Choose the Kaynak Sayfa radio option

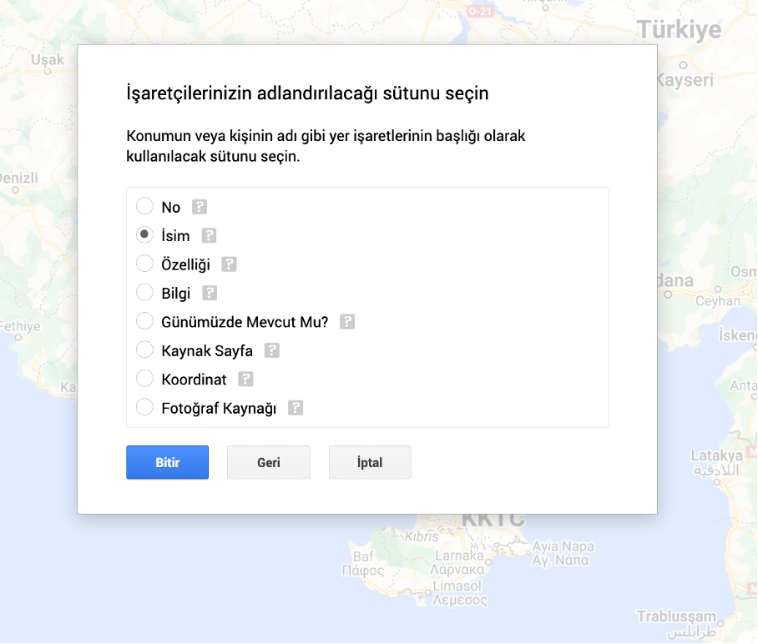[x=144, y=350]
